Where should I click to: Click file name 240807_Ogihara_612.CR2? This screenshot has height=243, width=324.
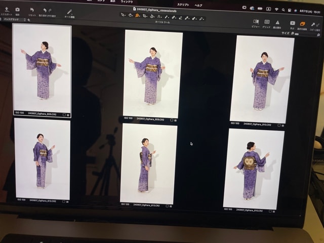(x=43, y=200)
